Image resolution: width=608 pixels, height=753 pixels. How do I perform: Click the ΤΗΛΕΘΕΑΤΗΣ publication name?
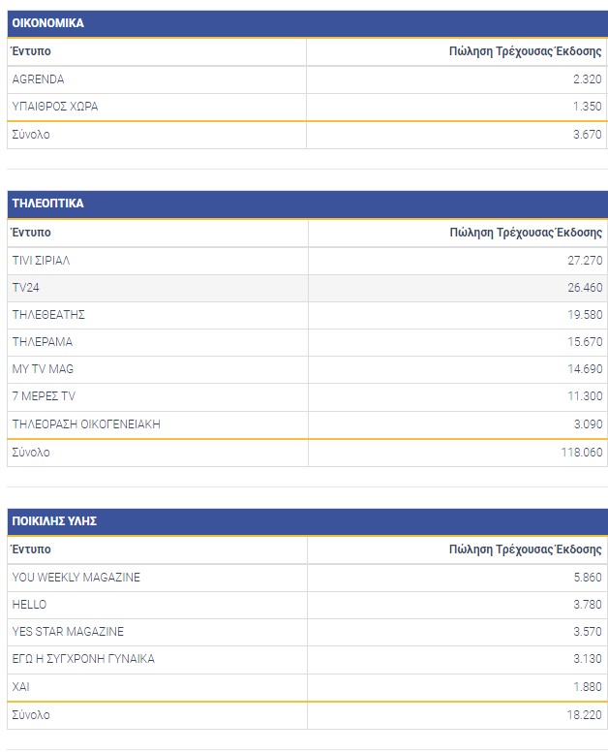(49, 315)
